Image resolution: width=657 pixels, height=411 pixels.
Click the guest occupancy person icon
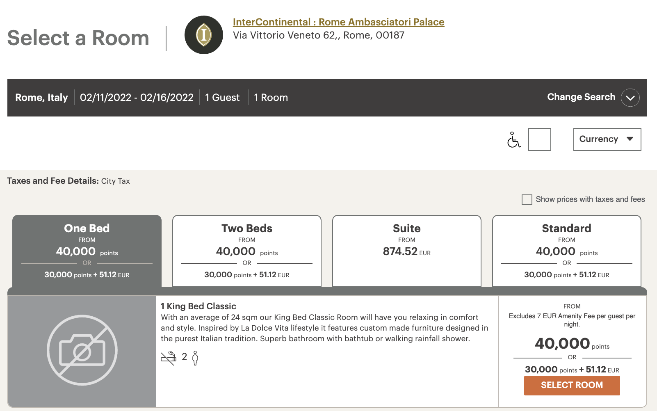(195, 358)
